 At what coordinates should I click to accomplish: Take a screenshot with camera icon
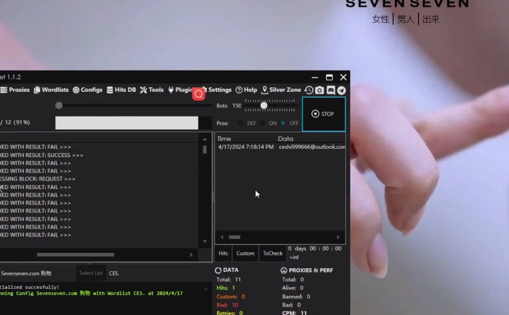[320, 90]
